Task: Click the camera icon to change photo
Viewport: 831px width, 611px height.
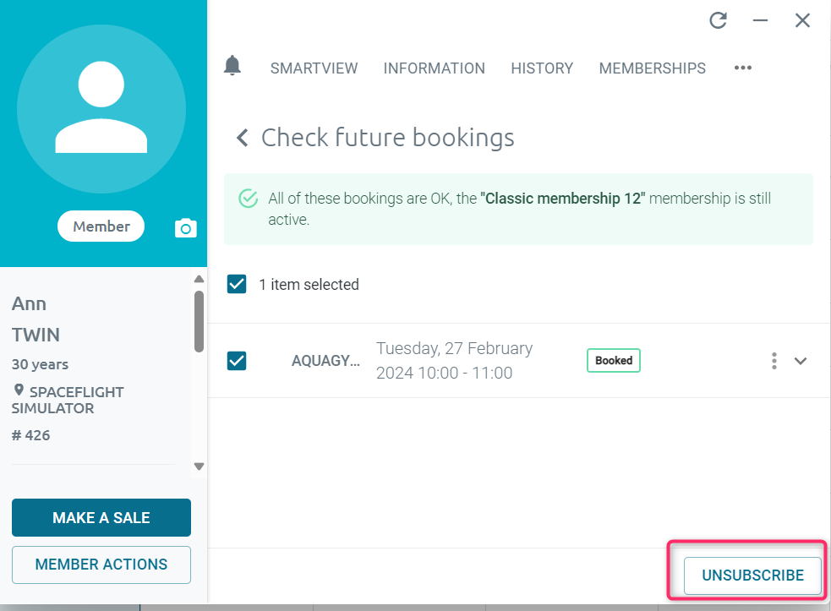Action: point(186,228)
